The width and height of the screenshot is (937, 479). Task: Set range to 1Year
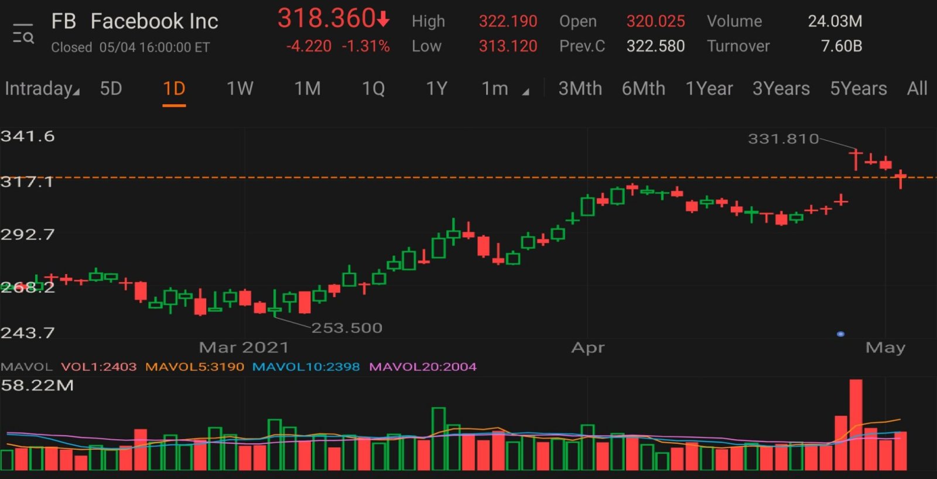coord(709,88)
